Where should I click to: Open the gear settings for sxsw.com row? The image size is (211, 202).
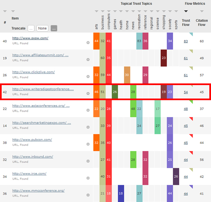point(88,43)
